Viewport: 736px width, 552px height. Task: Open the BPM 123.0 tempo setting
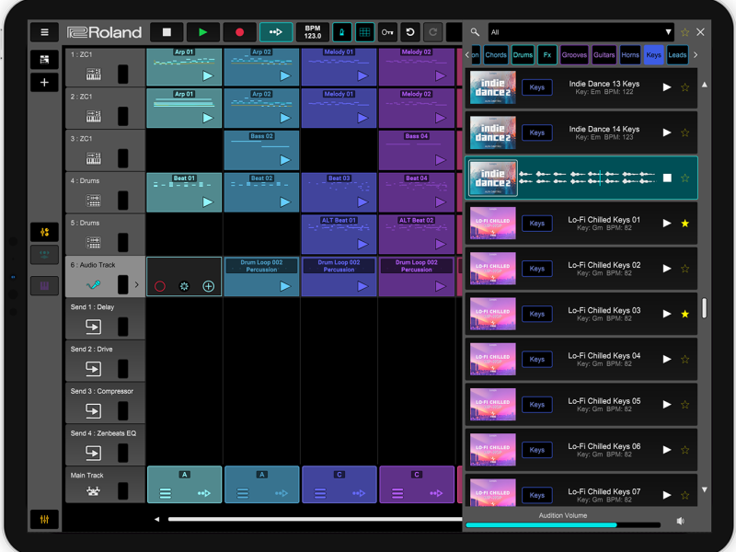[313, 32]
